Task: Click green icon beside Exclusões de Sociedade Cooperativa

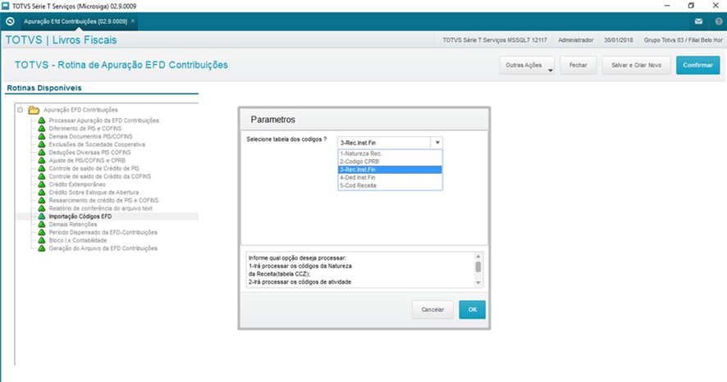Action: click(x=42, y=144)
